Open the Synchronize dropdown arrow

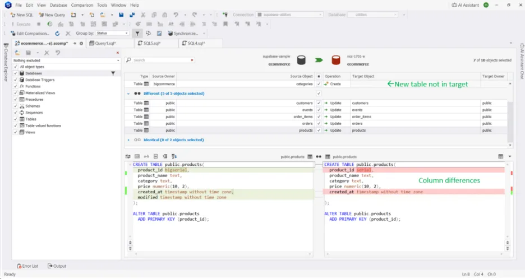click(x=204, y=34)
